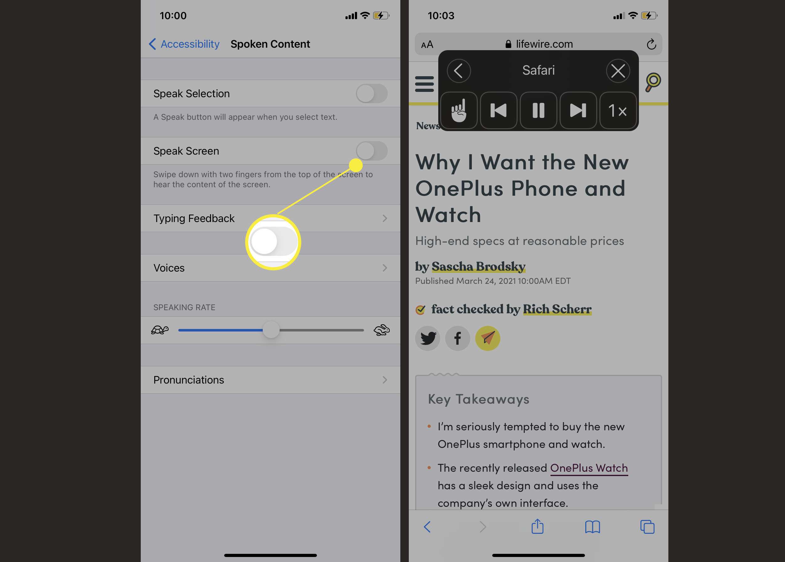Click the Rich Scherr fact-checker link
The image size is (785, 562).
558,310
